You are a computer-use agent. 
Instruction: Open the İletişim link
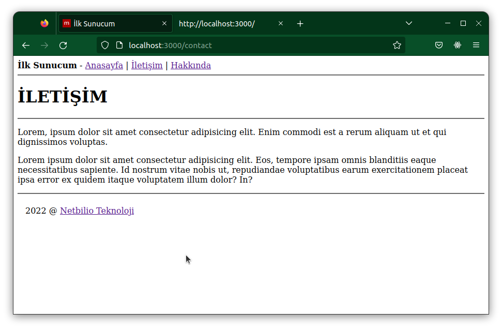[147, 65]
